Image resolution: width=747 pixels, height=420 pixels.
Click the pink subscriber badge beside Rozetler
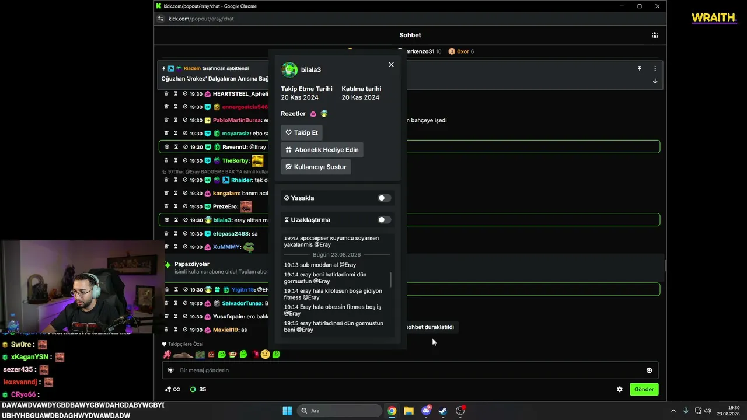(x=313, y=114)
